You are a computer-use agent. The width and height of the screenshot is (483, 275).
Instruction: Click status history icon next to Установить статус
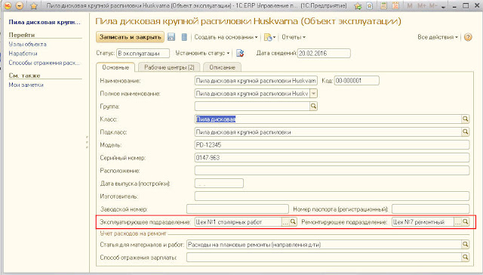tap(240, 53)
